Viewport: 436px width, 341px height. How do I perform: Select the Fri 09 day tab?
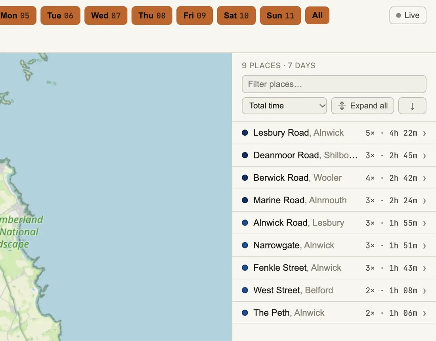click(195, 15)
